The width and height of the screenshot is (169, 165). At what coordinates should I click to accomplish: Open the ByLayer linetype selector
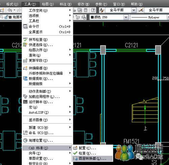click(x=149, y=17)
